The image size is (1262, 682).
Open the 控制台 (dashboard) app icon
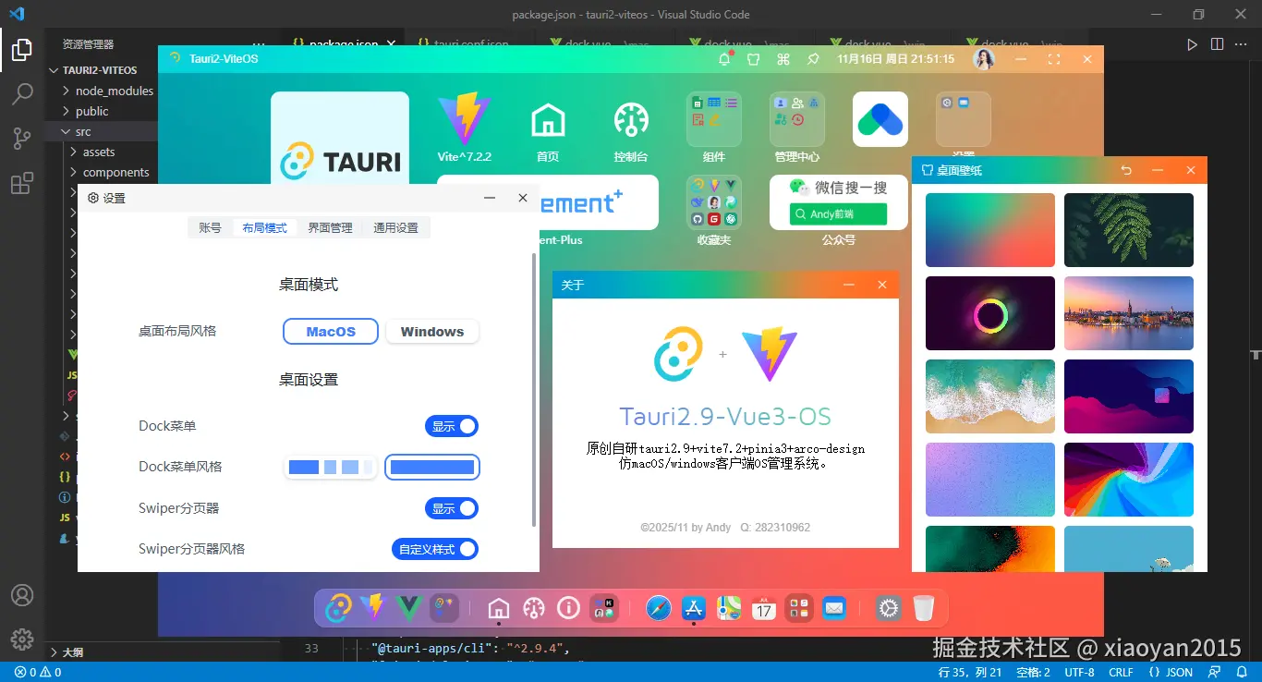coord(630,120)
